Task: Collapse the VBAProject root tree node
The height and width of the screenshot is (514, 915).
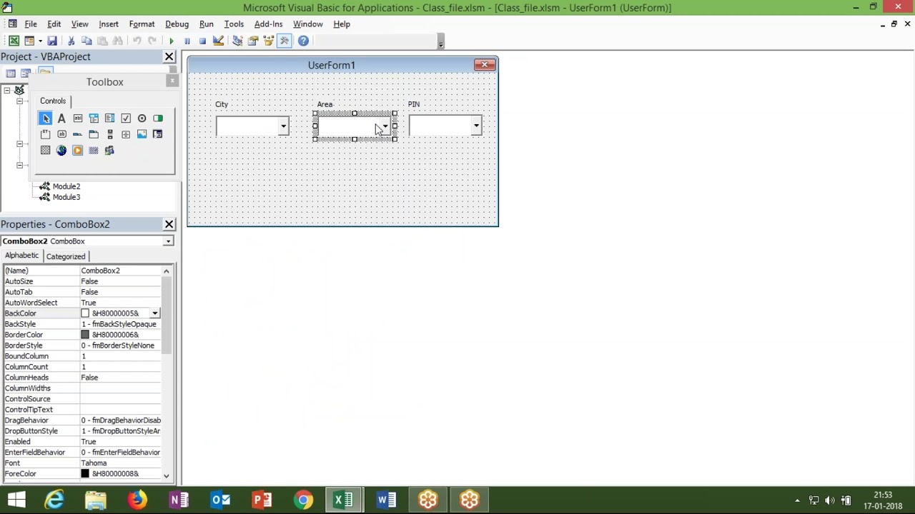Action: coord(6,90)
